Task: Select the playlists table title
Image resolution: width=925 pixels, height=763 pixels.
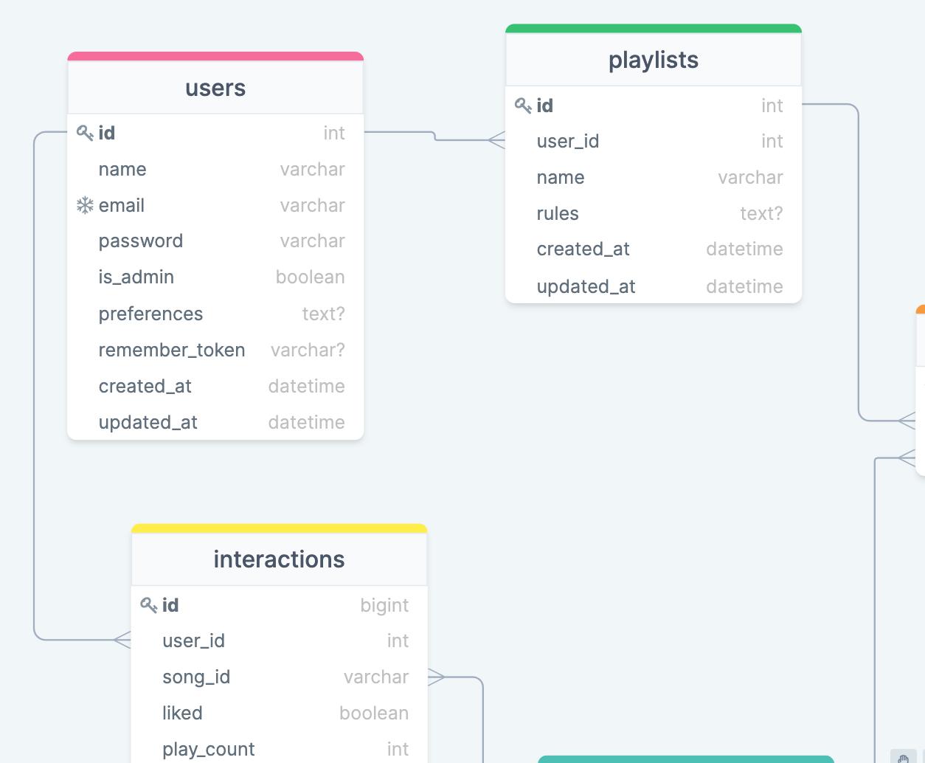Action: tap(654, 60)
